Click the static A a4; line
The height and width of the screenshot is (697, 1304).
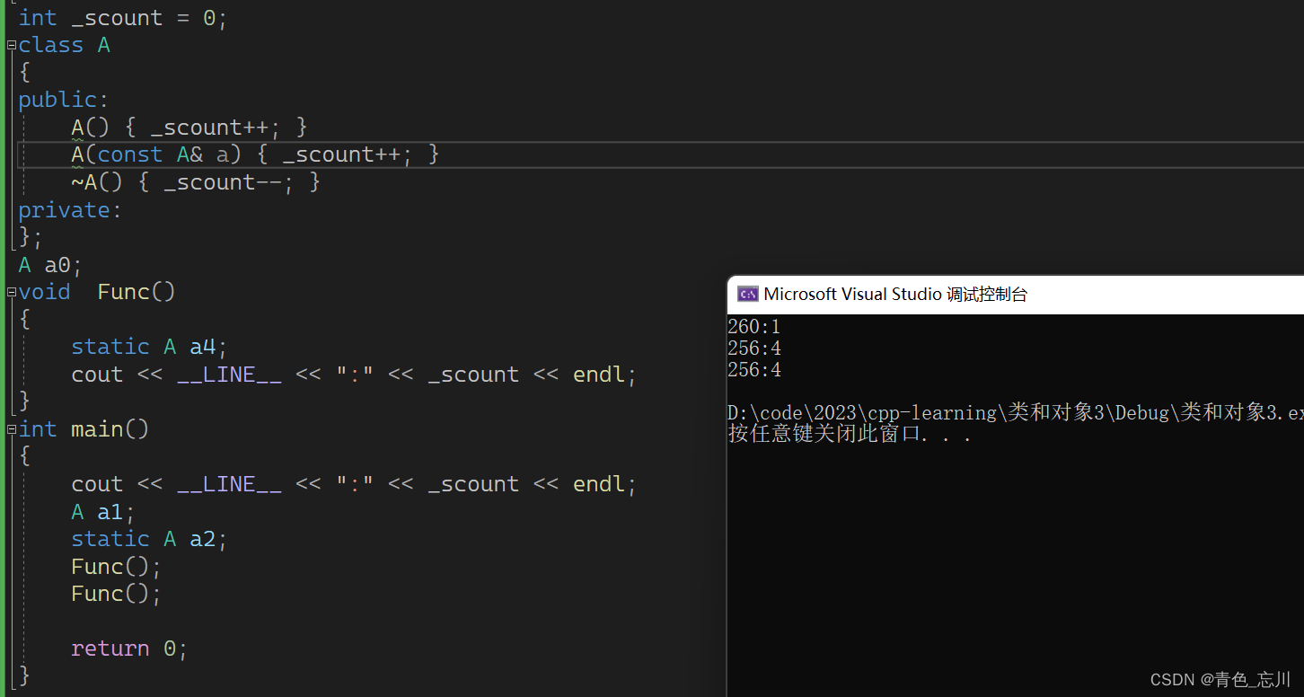(x=150, y=347)
